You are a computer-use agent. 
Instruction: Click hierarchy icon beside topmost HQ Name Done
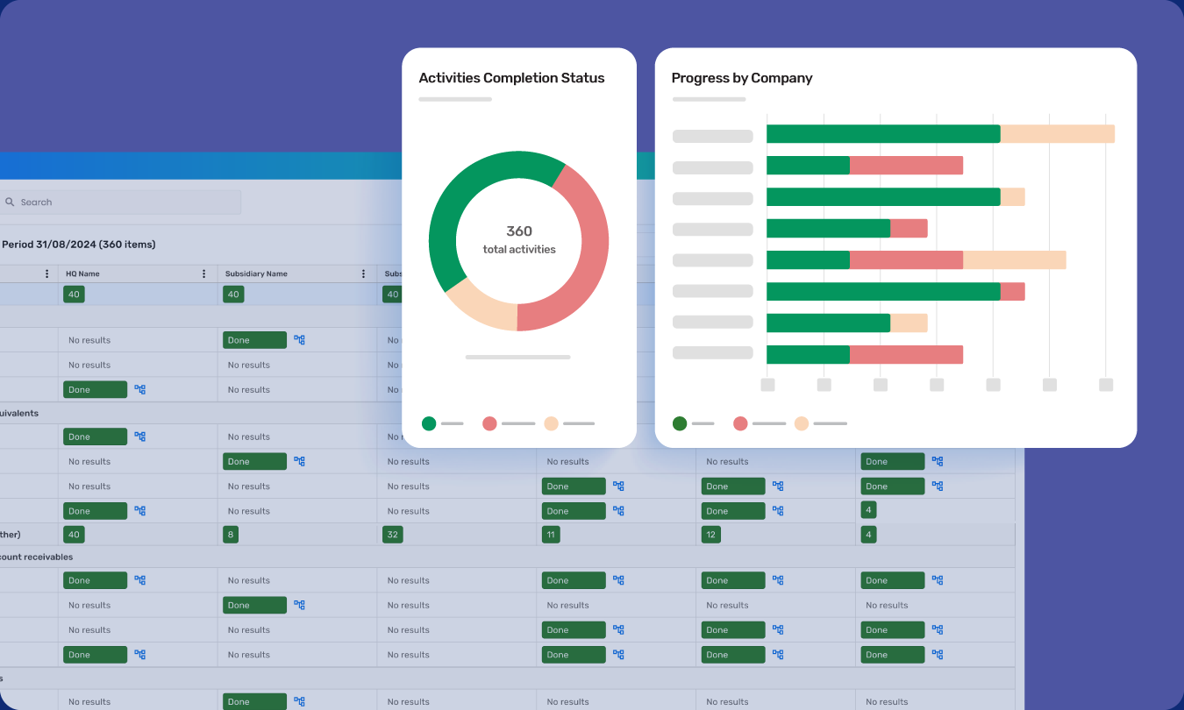[x=139, y=389]
